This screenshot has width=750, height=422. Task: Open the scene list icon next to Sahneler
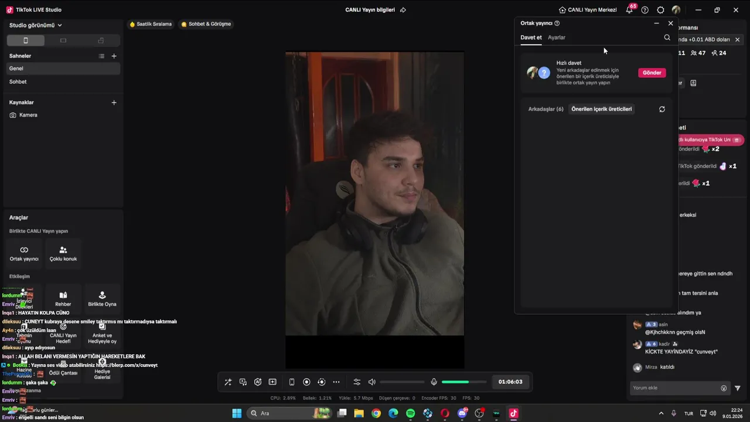[101, 56]
